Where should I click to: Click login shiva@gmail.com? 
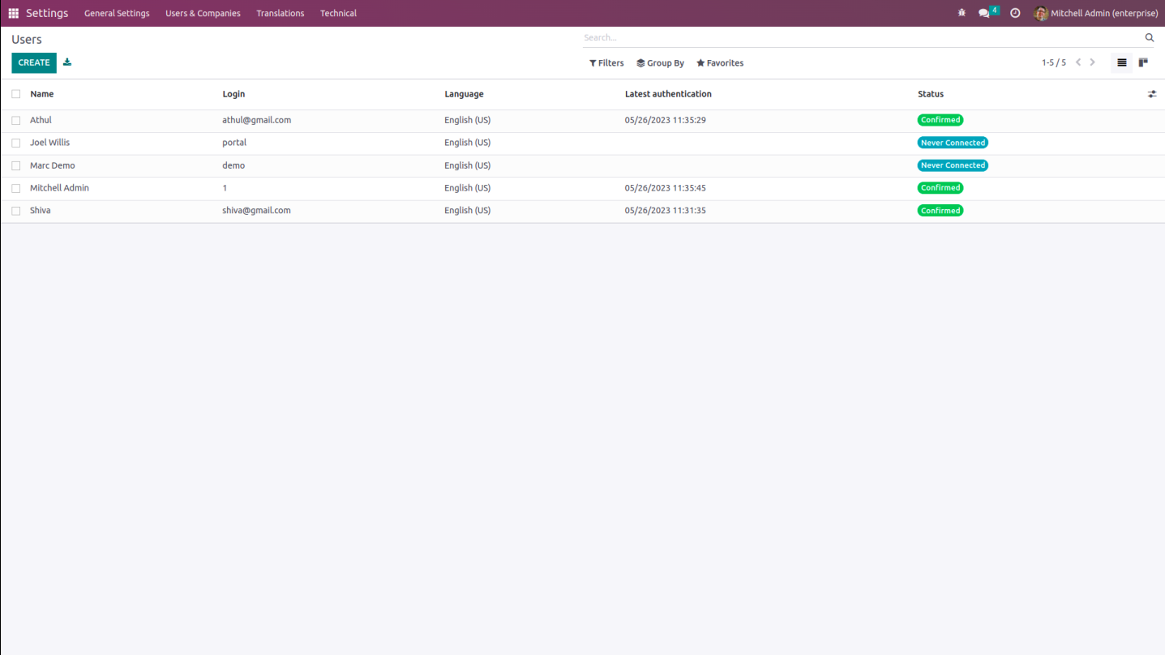coord(256,211)
